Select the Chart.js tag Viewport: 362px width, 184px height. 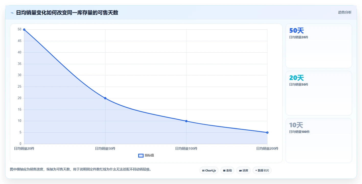(209, 170)
